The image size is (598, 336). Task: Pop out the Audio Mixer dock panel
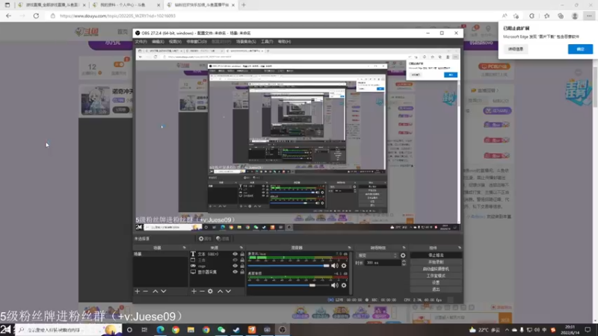tap(349, 248)
